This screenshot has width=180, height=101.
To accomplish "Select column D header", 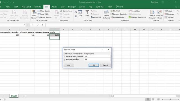I will 54,29.
